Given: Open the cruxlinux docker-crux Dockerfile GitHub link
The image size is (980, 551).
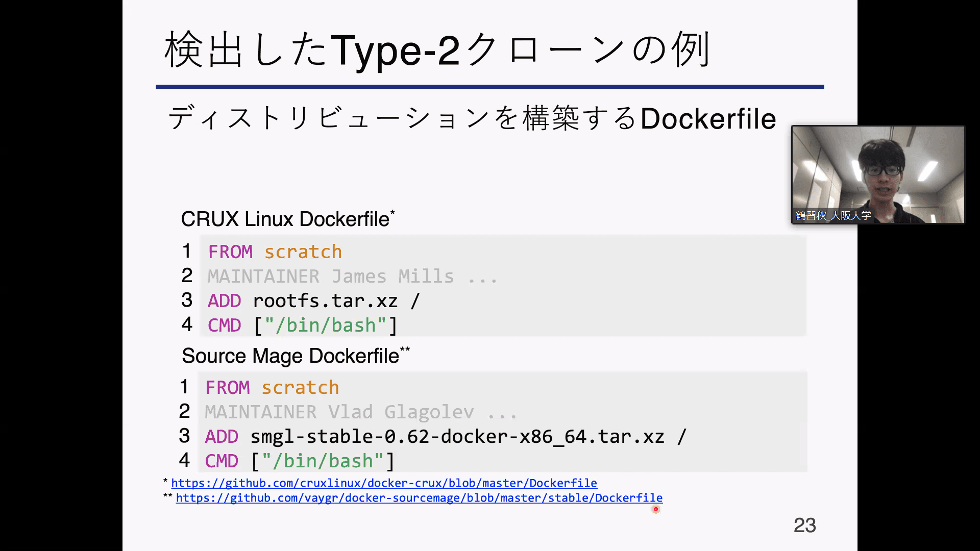Looking at the screenshot, I should (x=384, y=483).
